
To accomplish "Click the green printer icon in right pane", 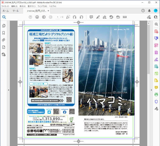I will 156,94.
